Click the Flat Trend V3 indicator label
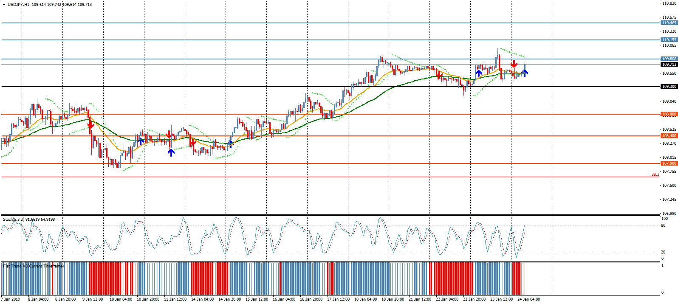678x304 pixels. tap(33, 266)
